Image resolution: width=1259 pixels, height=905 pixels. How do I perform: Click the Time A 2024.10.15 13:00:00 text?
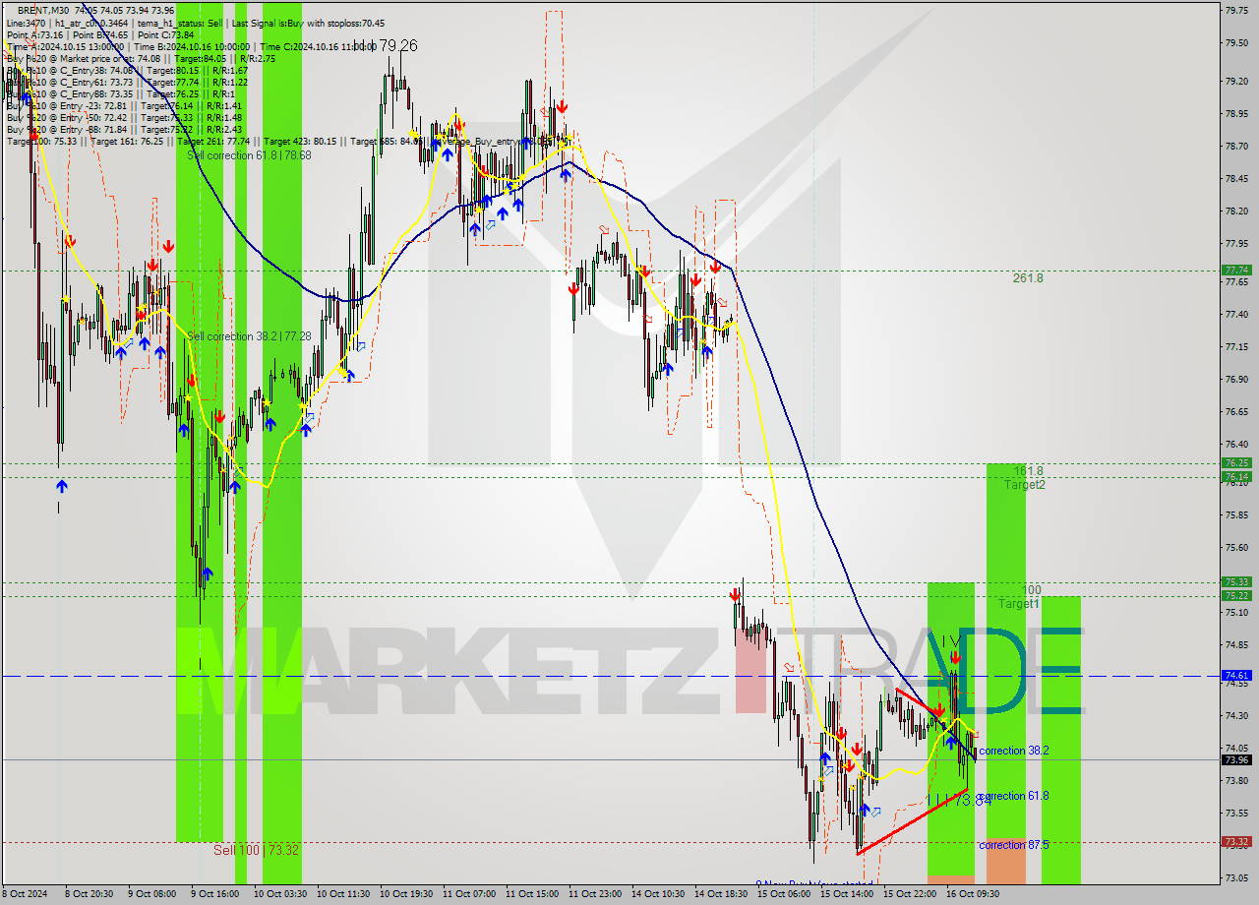(x=65, y=47)
